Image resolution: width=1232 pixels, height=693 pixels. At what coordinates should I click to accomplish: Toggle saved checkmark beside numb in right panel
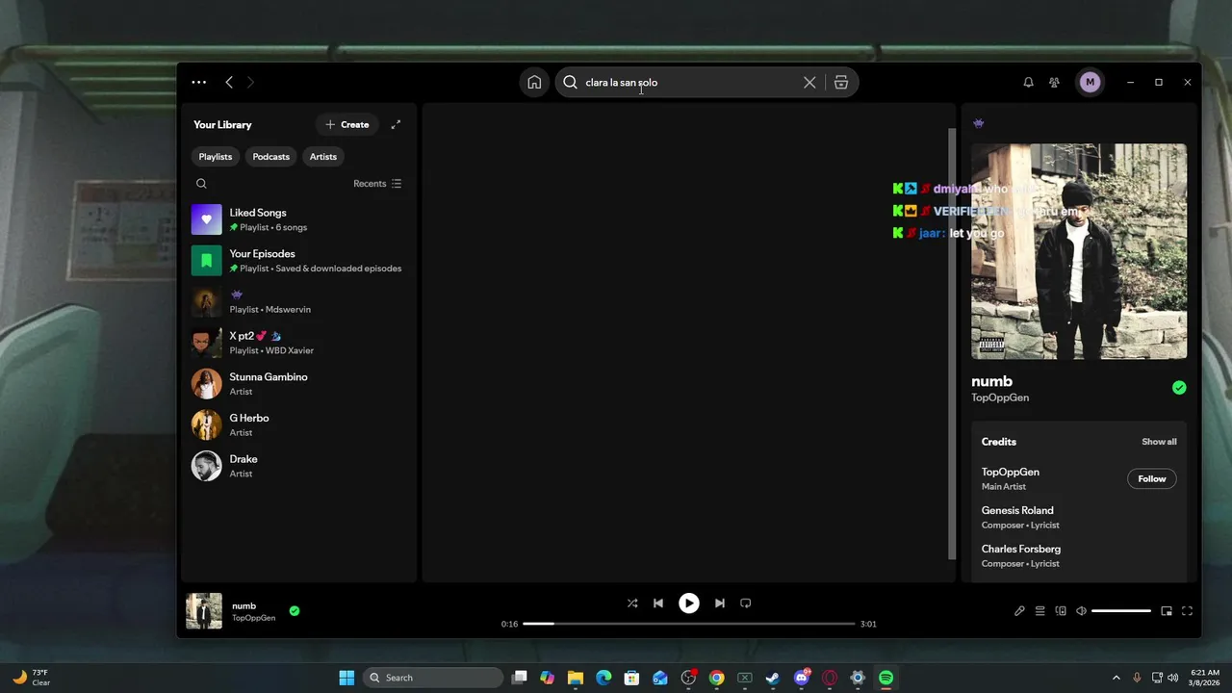pos(1179,388)
